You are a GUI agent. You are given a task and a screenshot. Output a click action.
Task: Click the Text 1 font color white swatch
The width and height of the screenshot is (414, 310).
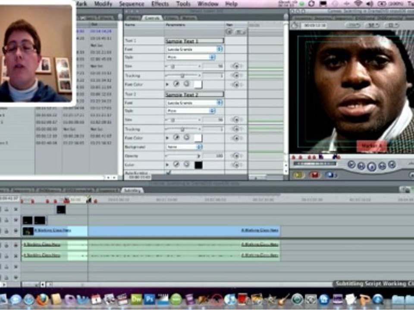tap(198, 84)
